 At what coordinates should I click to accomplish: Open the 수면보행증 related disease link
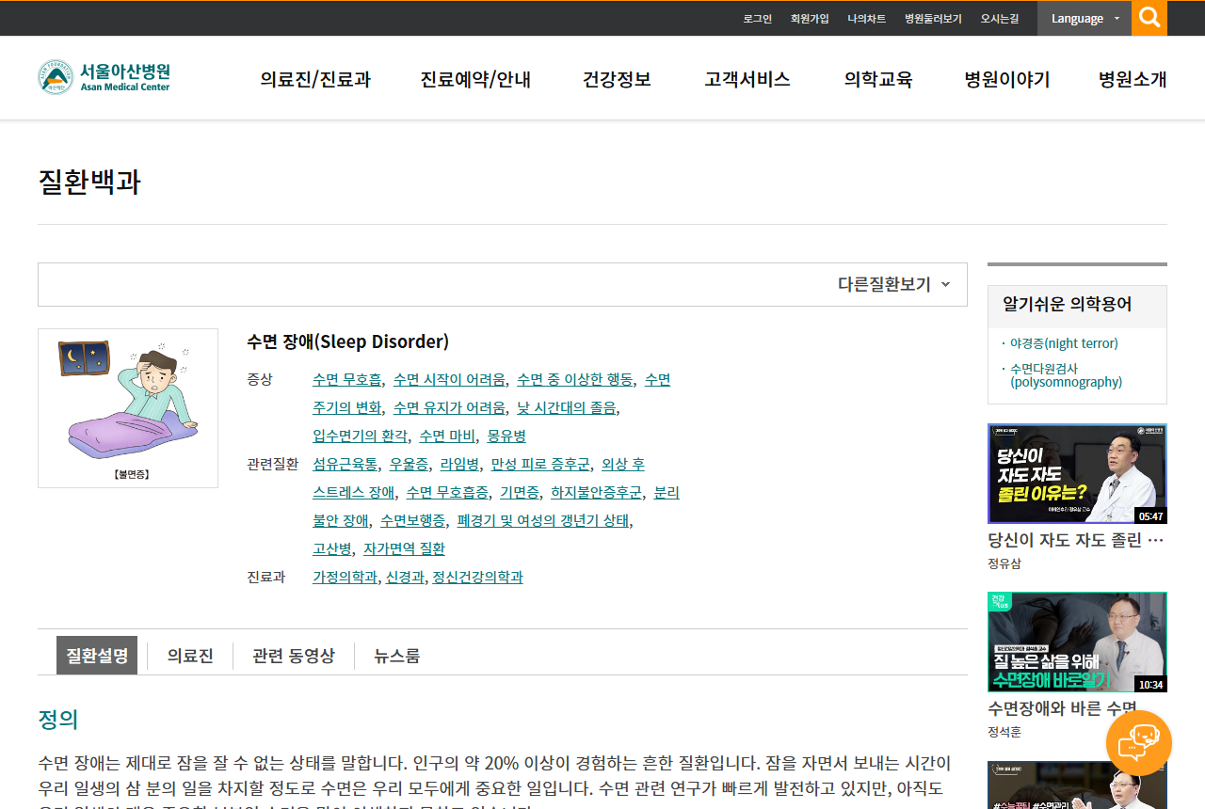[x=412, y=521]
